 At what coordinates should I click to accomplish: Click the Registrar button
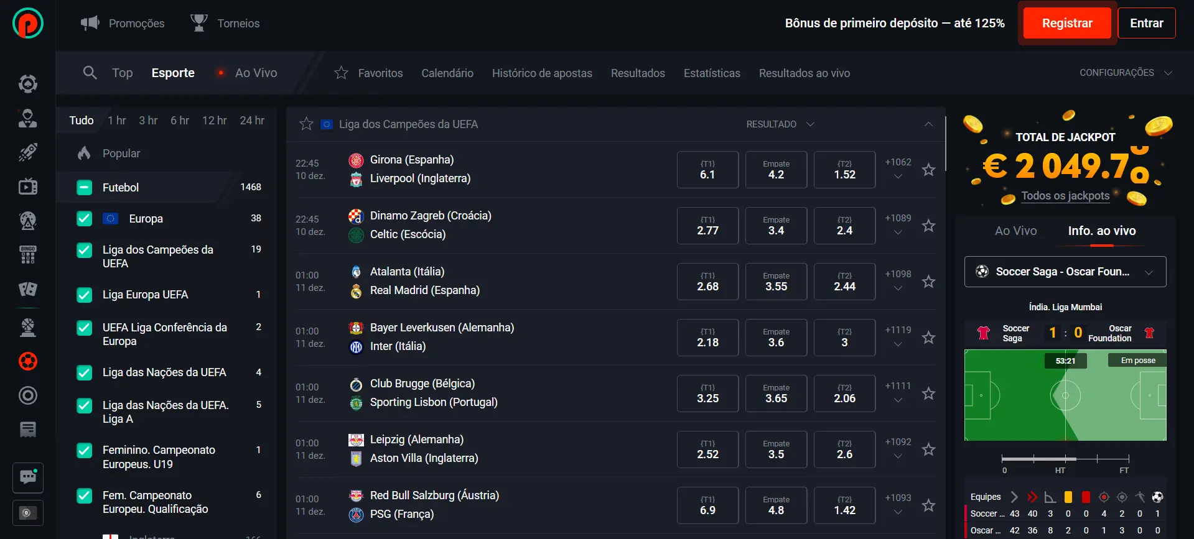point(1066,23)
